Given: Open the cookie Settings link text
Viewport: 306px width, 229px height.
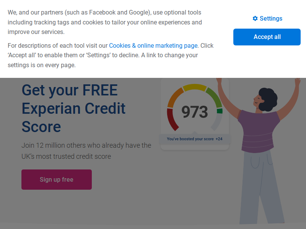Looking at the screenshot, I should click(271, 18).
